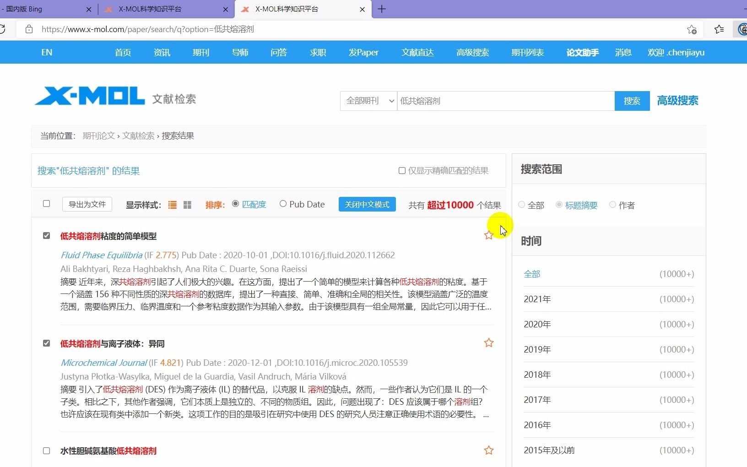Open 文献直达 menu item
The image size is (747, 467).
417,52
